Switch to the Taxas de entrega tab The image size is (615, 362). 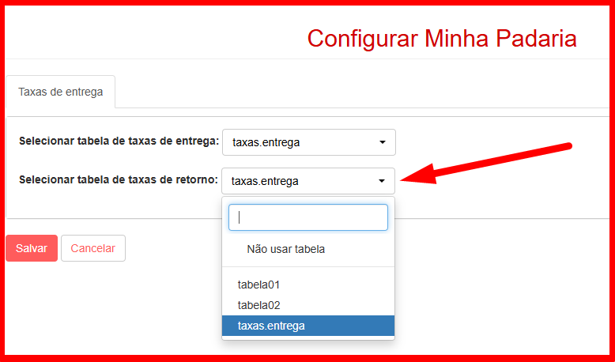pos(61,92)
